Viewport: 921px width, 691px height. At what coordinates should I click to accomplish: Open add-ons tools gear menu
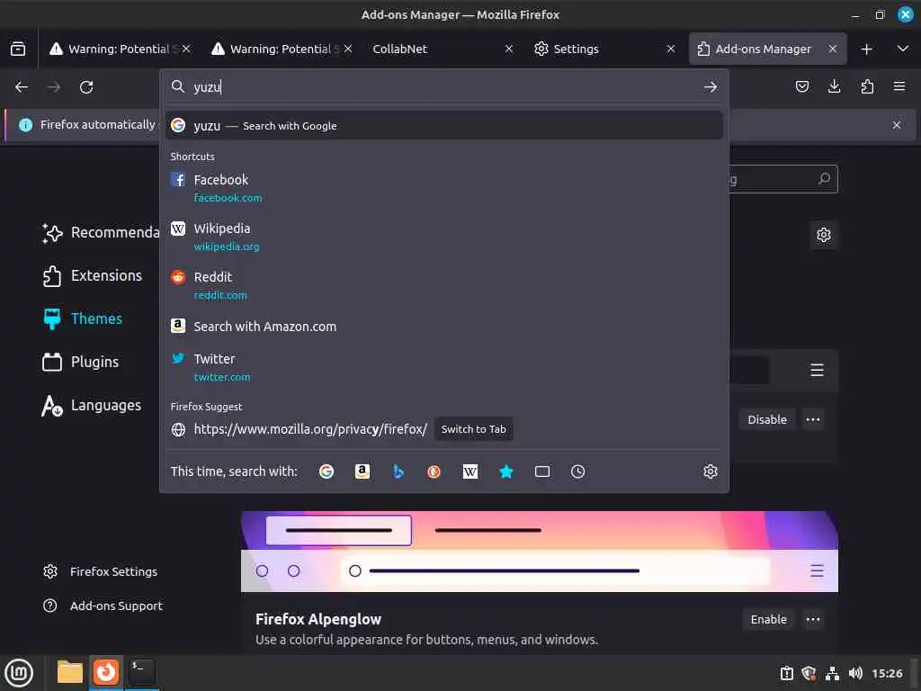pos(824,235)
